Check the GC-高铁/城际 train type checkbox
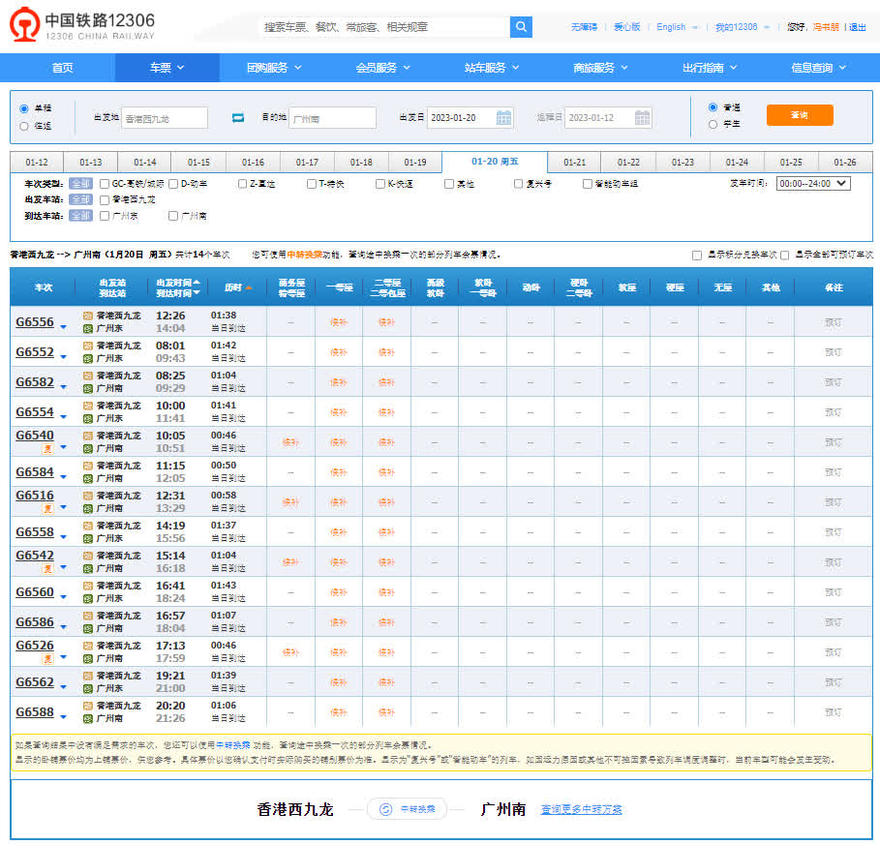This screenshot has height=844, width=880. (105, 184)
